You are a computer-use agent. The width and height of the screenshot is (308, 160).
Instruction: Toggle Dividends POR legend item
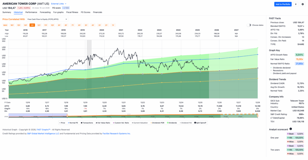click(158, 123)
